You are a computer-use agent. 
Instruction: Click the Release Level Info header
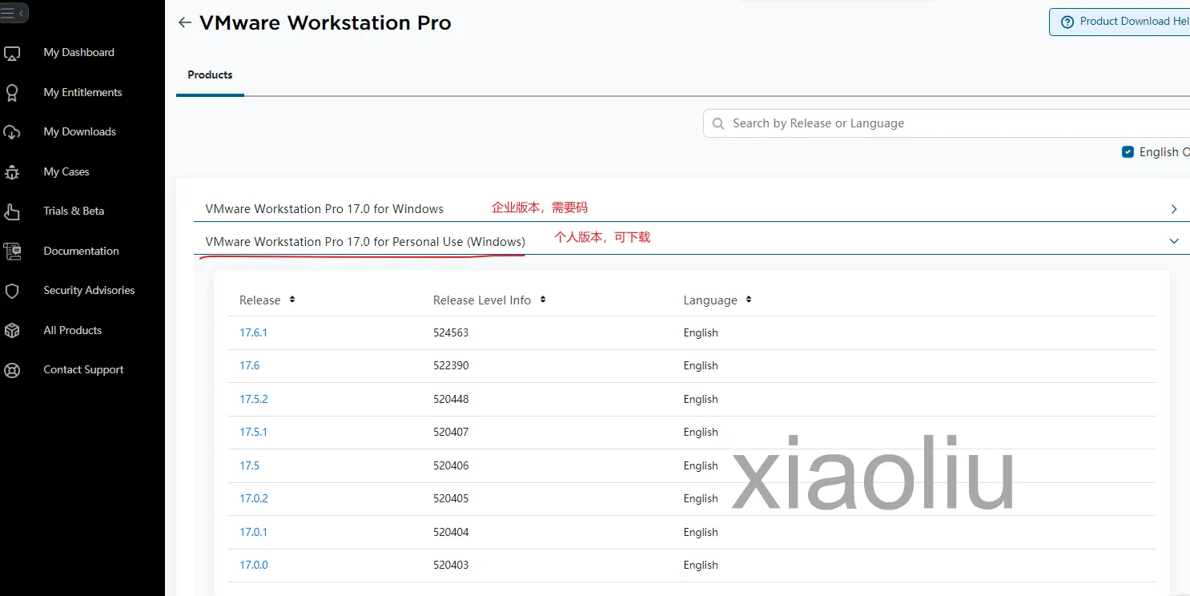pos(482,300)
